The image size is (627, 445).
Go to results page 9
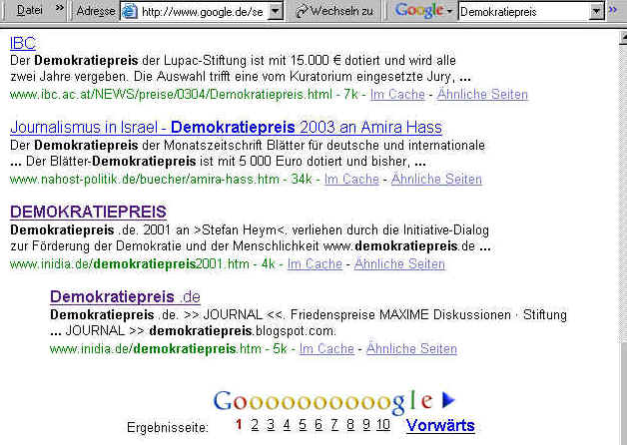366,425
